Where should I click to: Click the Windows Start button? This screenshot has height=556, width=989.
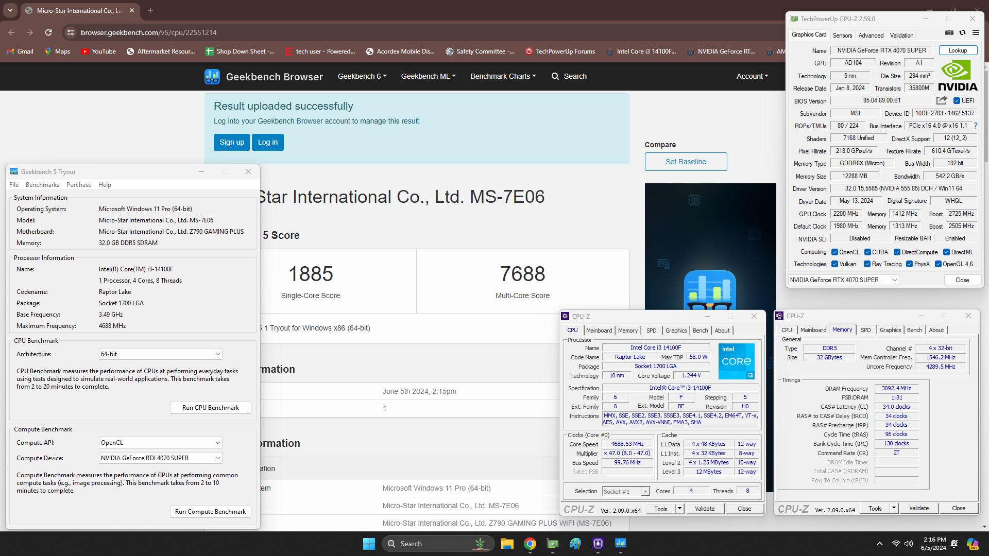pos(369,544)
